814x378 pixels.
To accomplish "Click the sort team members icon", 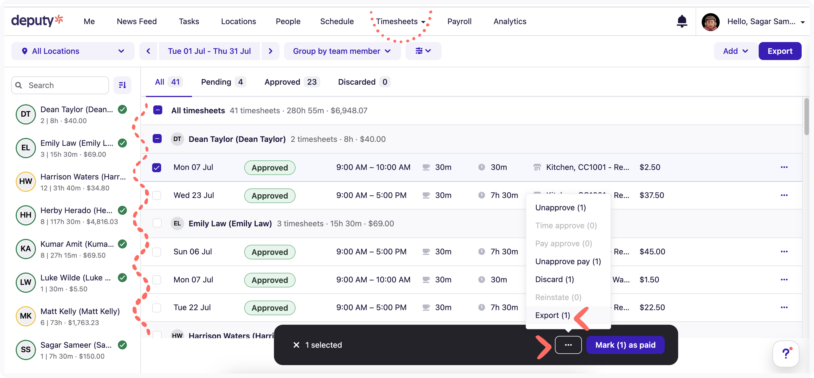I will point(122,85).
